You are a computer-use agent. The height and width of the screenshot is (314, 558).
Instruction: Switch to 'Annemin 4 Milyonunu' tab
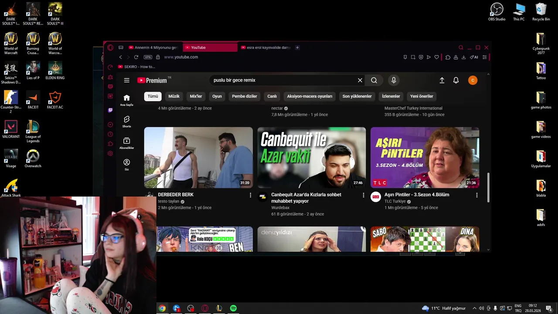(x=153, y=48)
